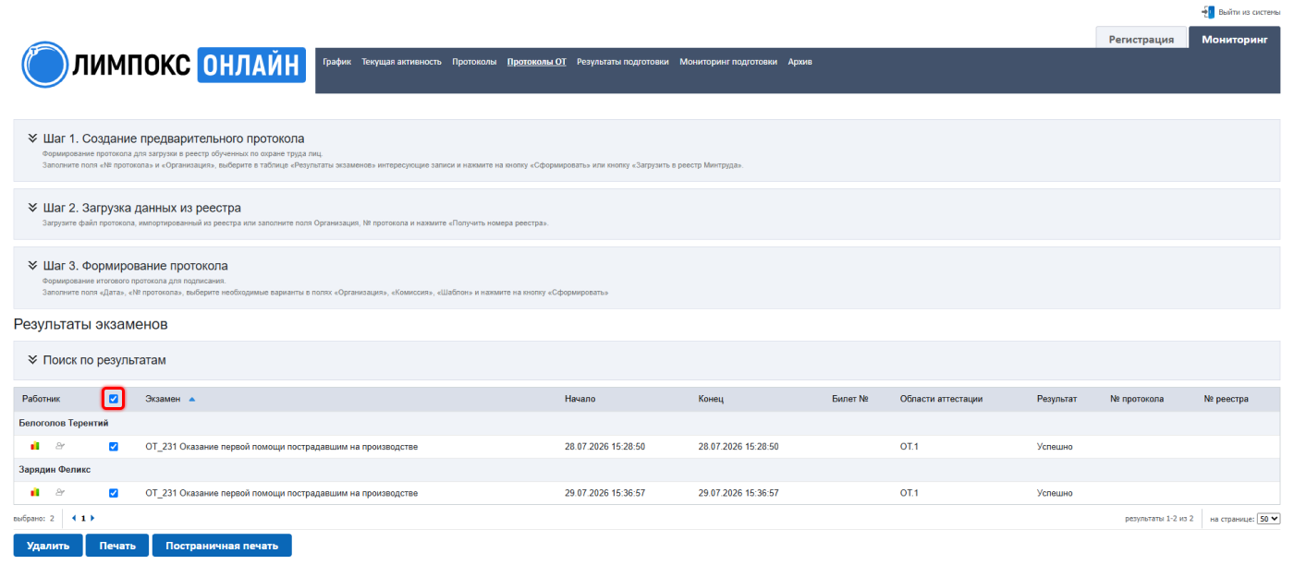The width and height of the screenshot is (1294, 577).
Task: Open statistics chart icon for Зарядин Феликс
Action: [x=35, y=492]
